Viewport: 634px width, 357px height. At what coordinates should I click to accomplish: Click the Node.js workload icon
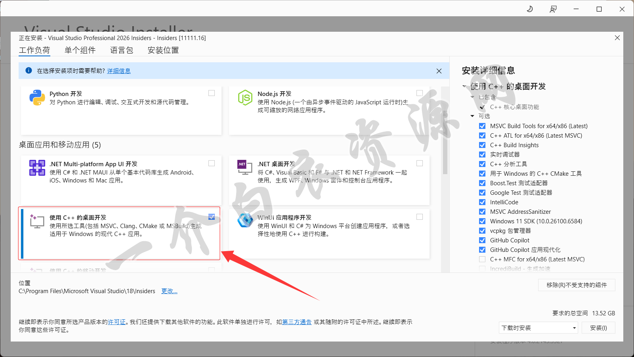coord(245,98)
